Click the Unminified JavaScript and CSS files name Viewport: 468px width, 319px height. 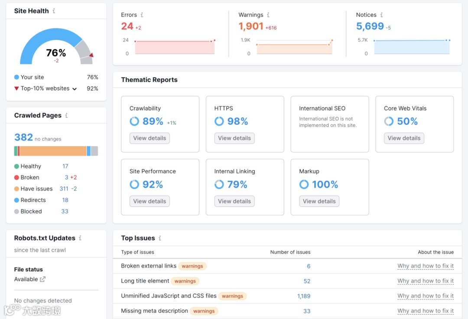169,296
